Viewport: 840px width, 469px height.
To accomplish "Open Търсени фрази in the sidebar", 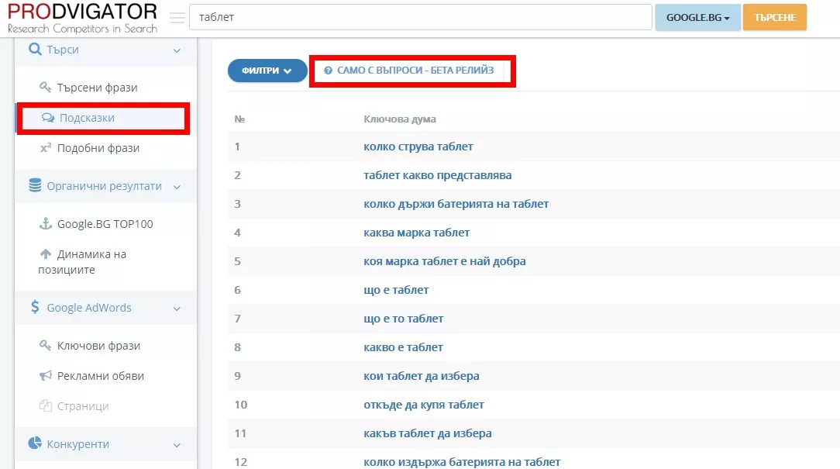I will (98, 88).
